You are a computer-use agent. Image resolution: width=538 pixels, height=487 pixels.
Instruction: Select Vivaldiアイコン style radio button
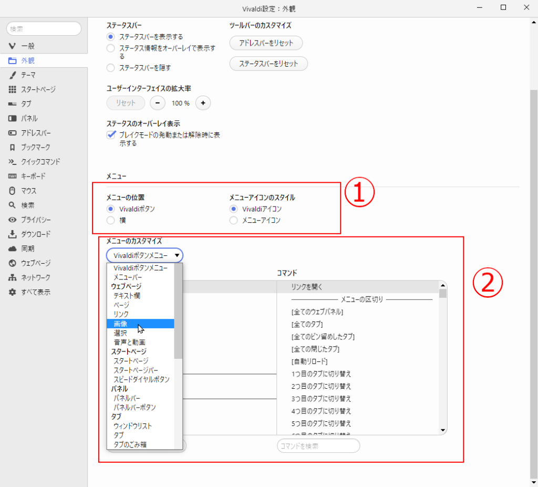pyautogui.click(x=233, y=209)
